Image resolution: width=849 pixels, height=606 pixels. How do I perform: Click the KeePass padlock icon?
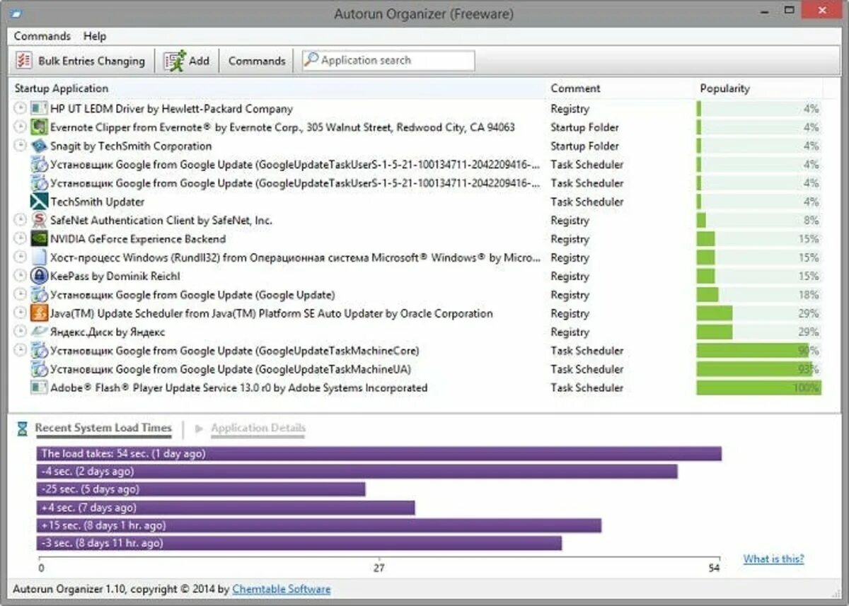39,276
